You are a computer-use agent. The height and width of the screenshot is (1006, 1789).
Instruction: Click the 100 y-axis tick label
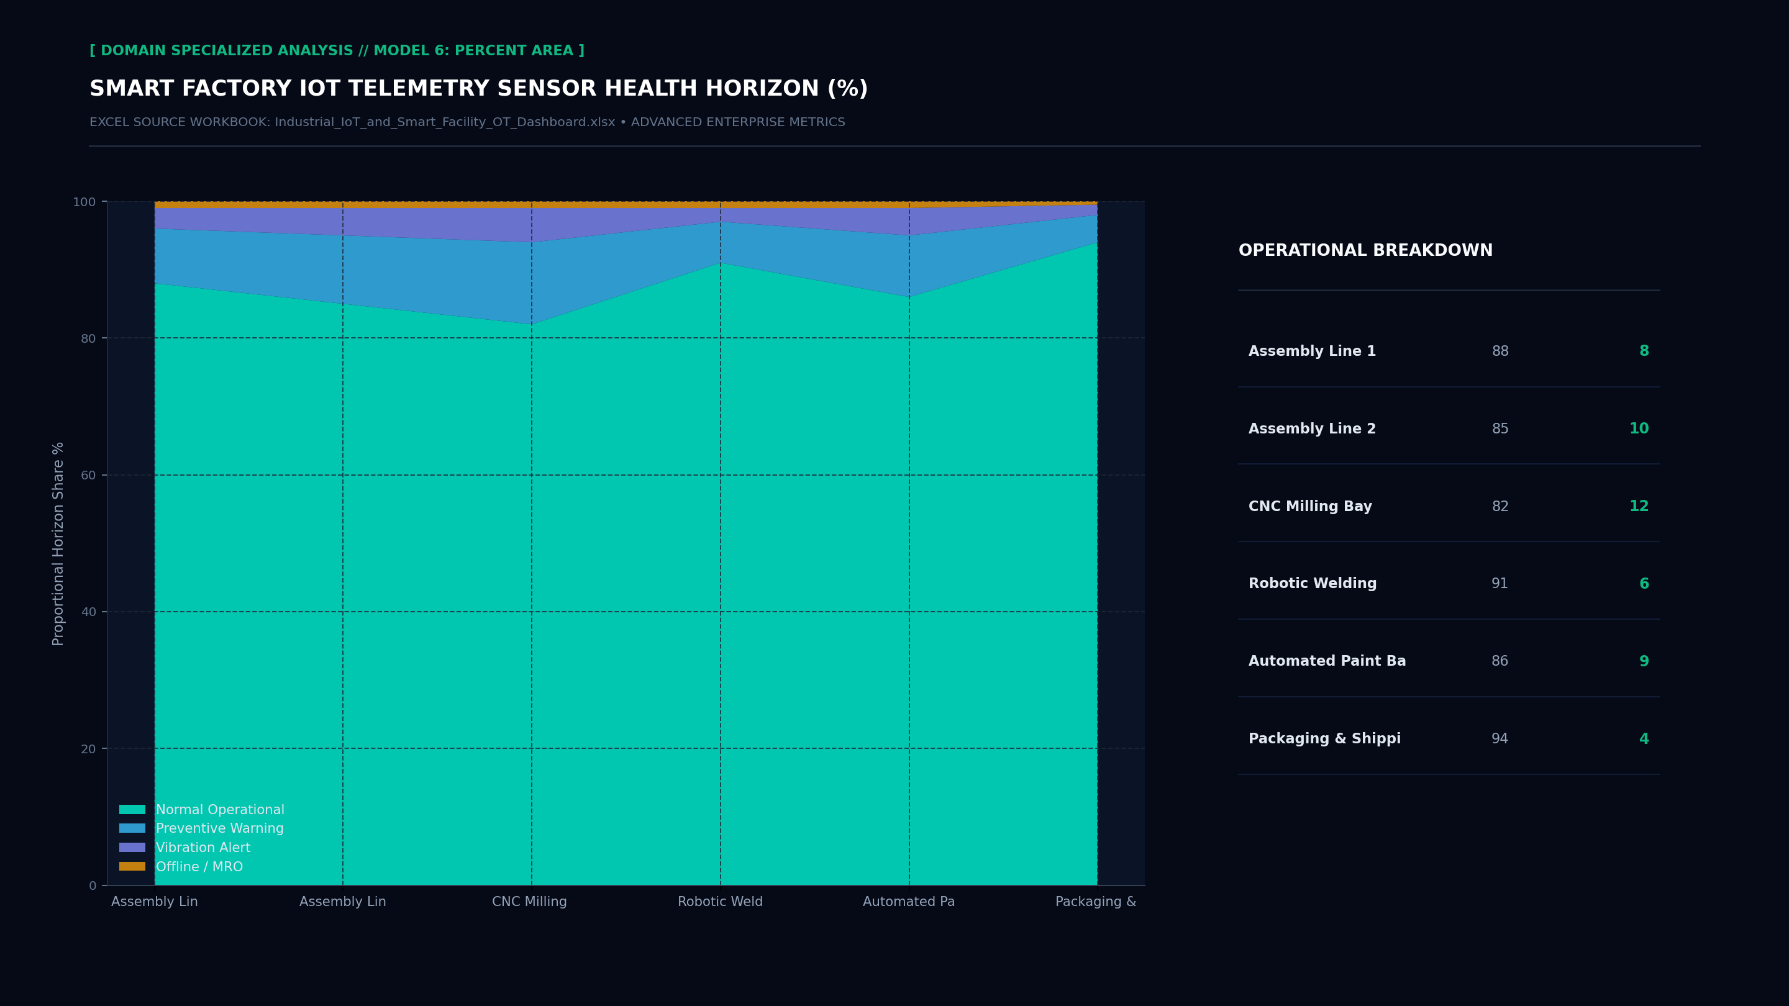84,202
